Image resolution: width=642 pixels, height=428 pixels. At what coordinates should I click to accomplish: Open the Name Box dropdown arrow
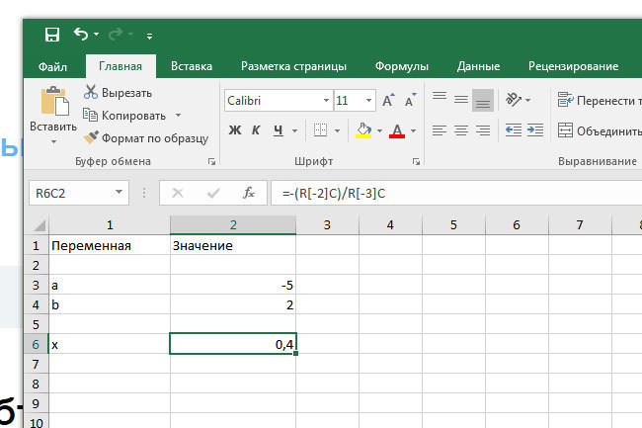[x=120, y=192]
